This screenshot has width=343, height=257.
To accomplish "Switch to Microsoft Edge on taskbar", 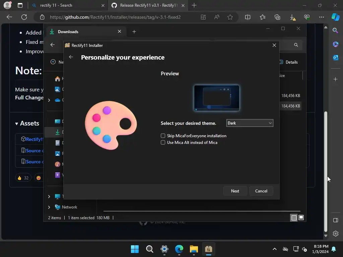I will [x=179, y=249].
